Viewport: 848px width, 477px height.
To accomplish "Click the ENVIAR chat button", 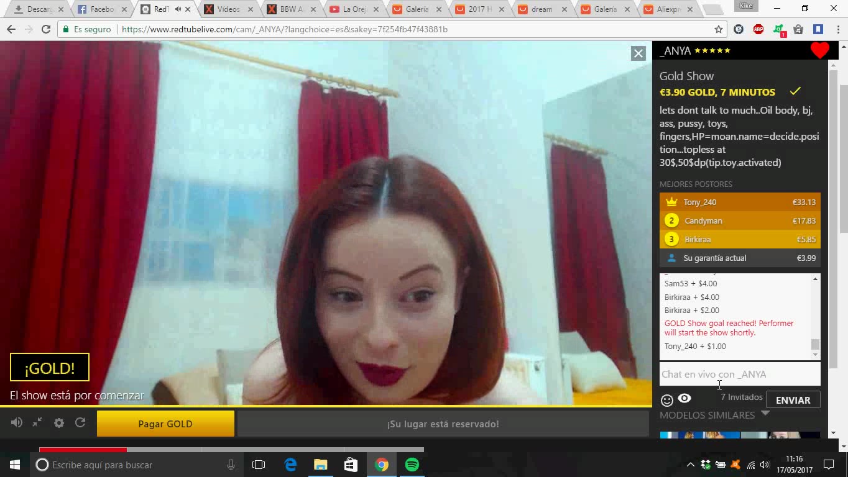I will (793, 400).
